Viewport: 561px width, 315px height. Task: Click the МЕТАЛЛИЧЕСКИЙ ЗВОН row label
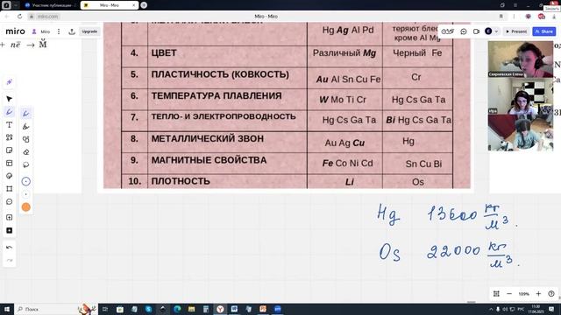(x=208, y=138)
